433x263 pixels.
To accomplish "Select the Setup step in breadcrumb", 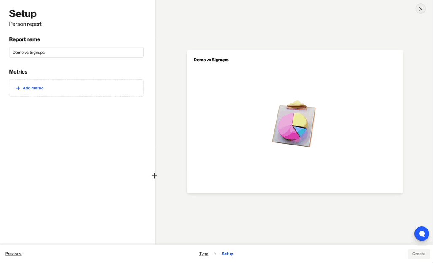I will tap(227, 254).
